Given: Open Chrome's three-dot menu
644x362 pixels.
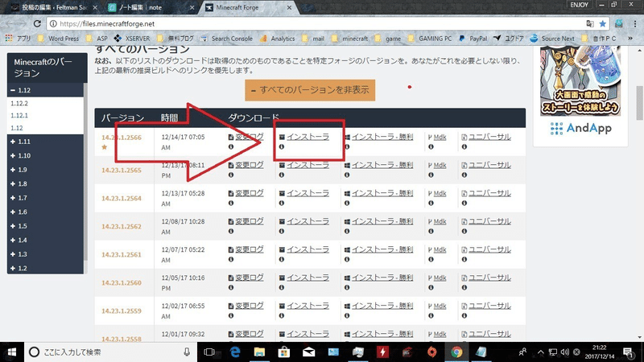Looking at the screenshot, I should (x=635, y=24).
